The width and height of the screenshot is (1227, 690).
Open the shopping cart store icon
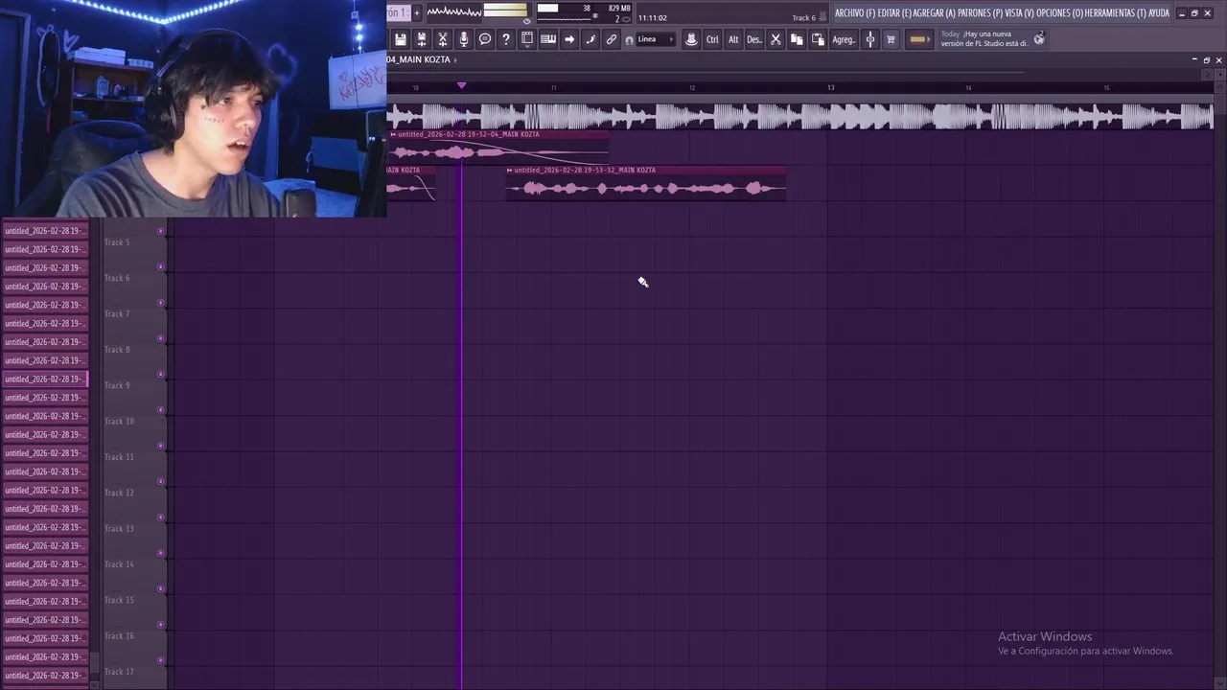coord(891,39)
